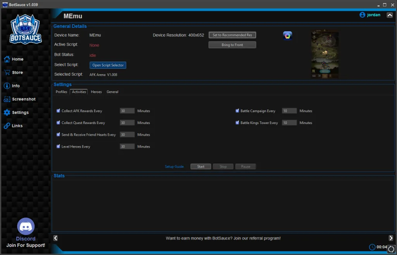This screenshot has height=255, width=397.
Task: Open the Setup Guide link
Action: click(174, 167)
